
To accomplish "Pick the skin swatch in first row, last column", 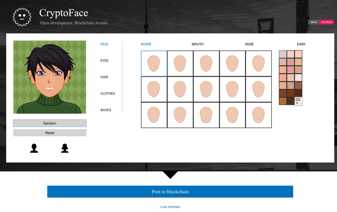I will coord(298,54).
